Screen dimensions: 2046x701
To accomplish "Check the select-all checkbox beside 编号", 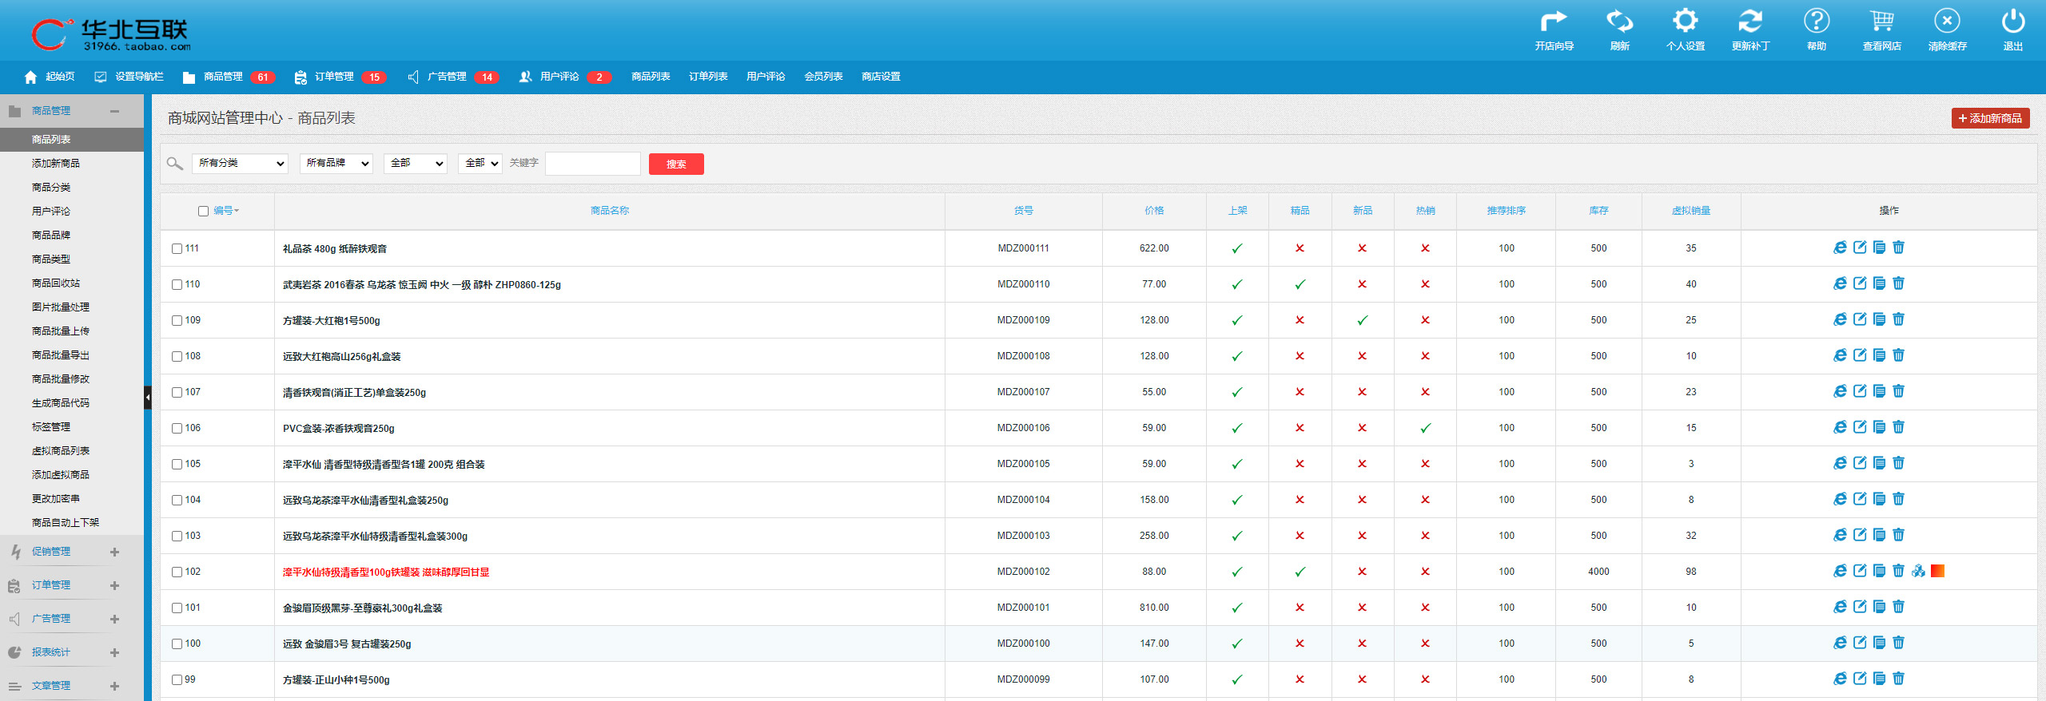I will (x=203, y=212).
